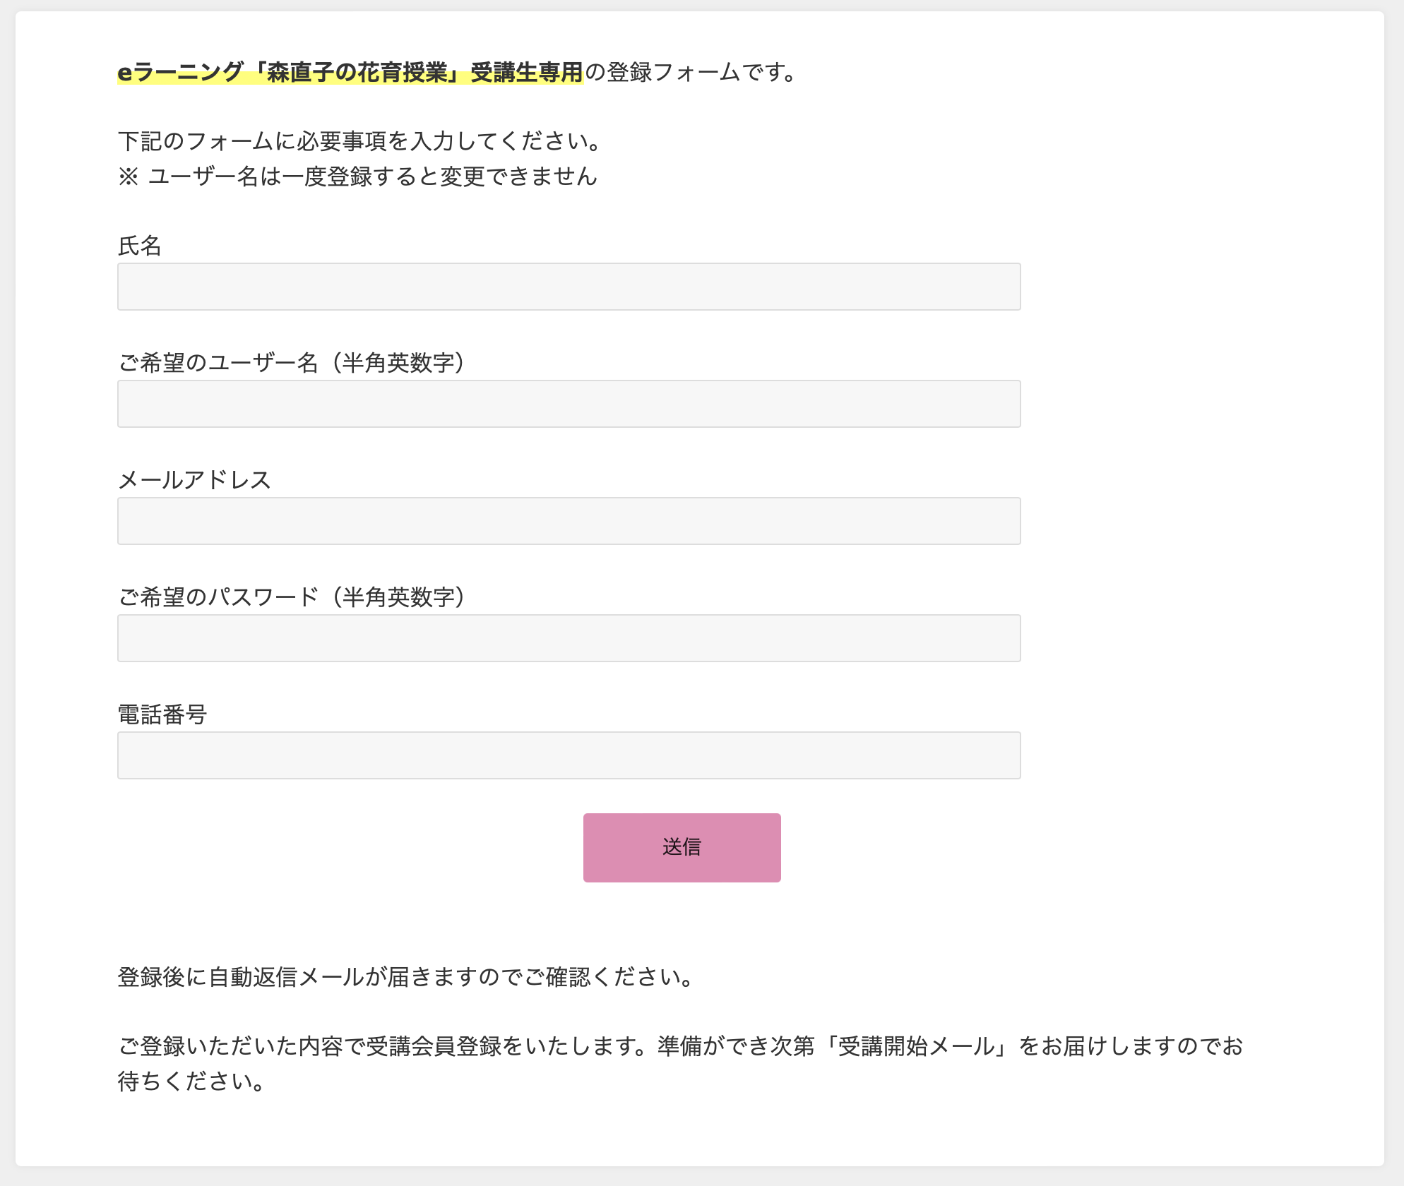This screenshot has height=1186, width=1404.
Task: Click the の登録フォームです heading text
Action: pyautogui.click(x=691, y=72)
